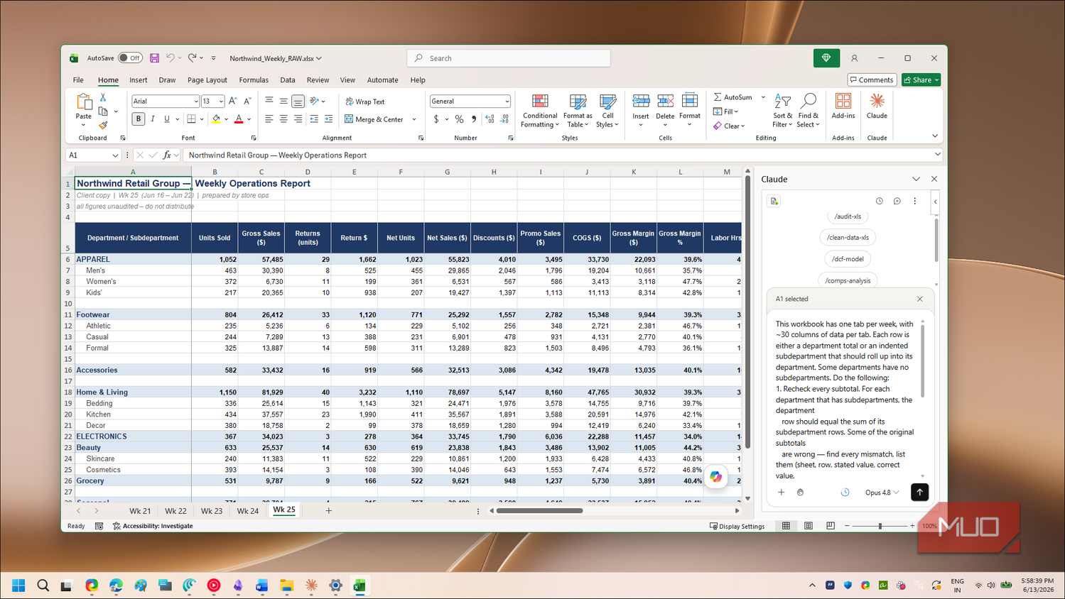Expand the Name Box dropdown arrow
Viewport: 1065px width, 599px height.
pyautogui.click(x=115, y=155)
